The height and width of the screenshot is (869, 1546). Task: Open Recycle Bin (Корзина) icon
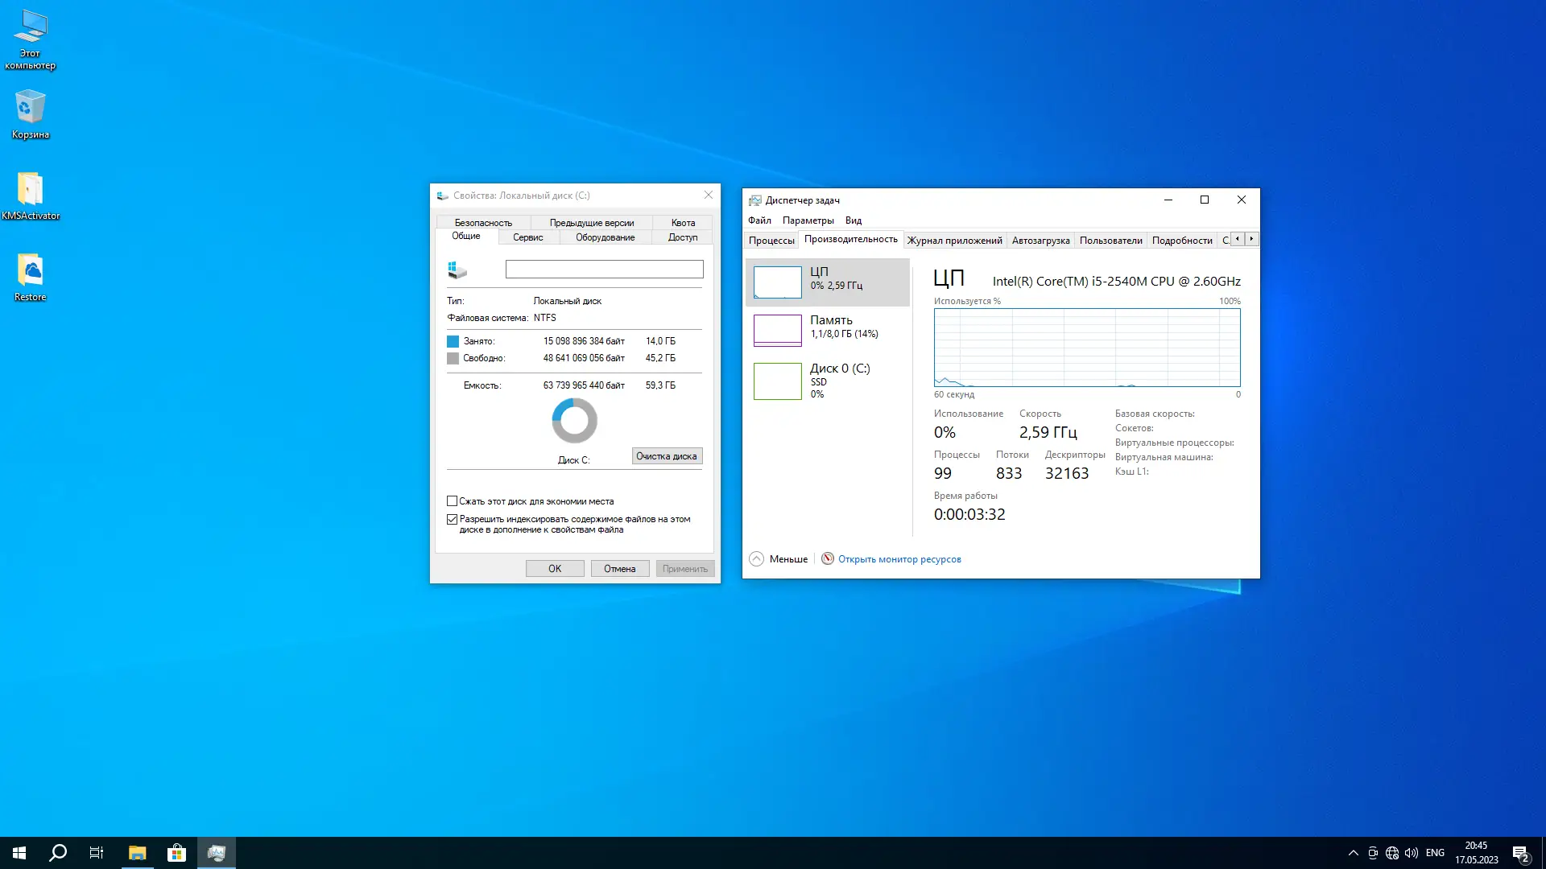pos(30,109)
